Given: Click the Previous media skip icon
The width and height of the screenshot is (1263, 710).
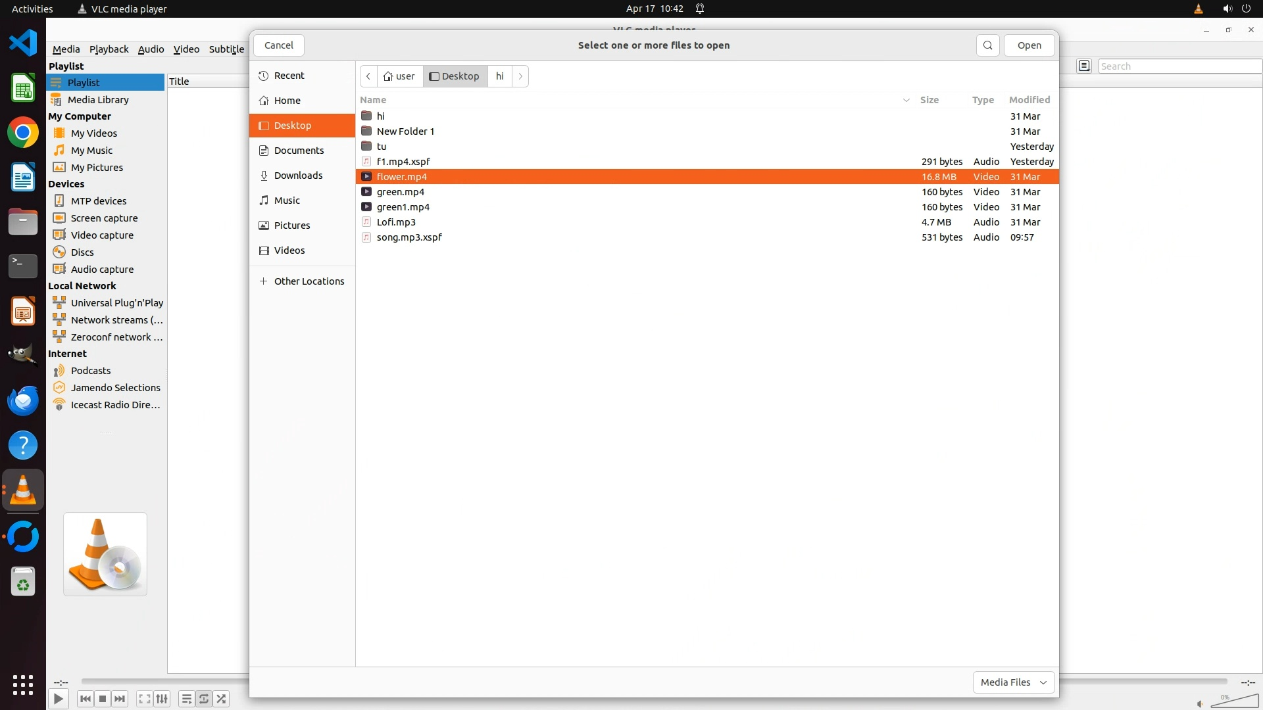Looking at the screenshot, I should point(86,699).
